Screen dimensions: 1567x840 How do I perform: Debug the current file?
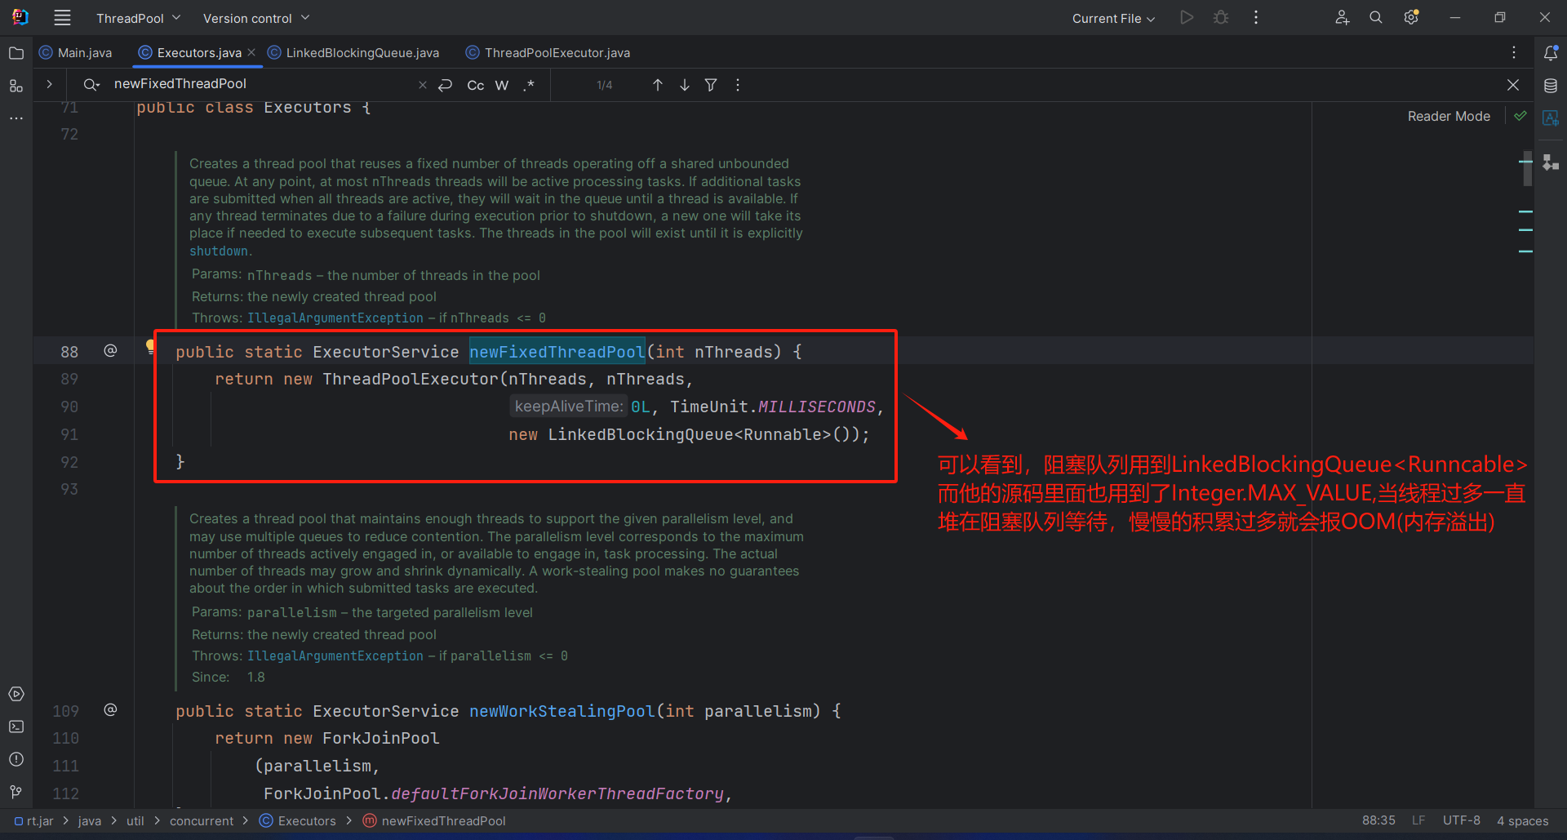(1221, 17)
